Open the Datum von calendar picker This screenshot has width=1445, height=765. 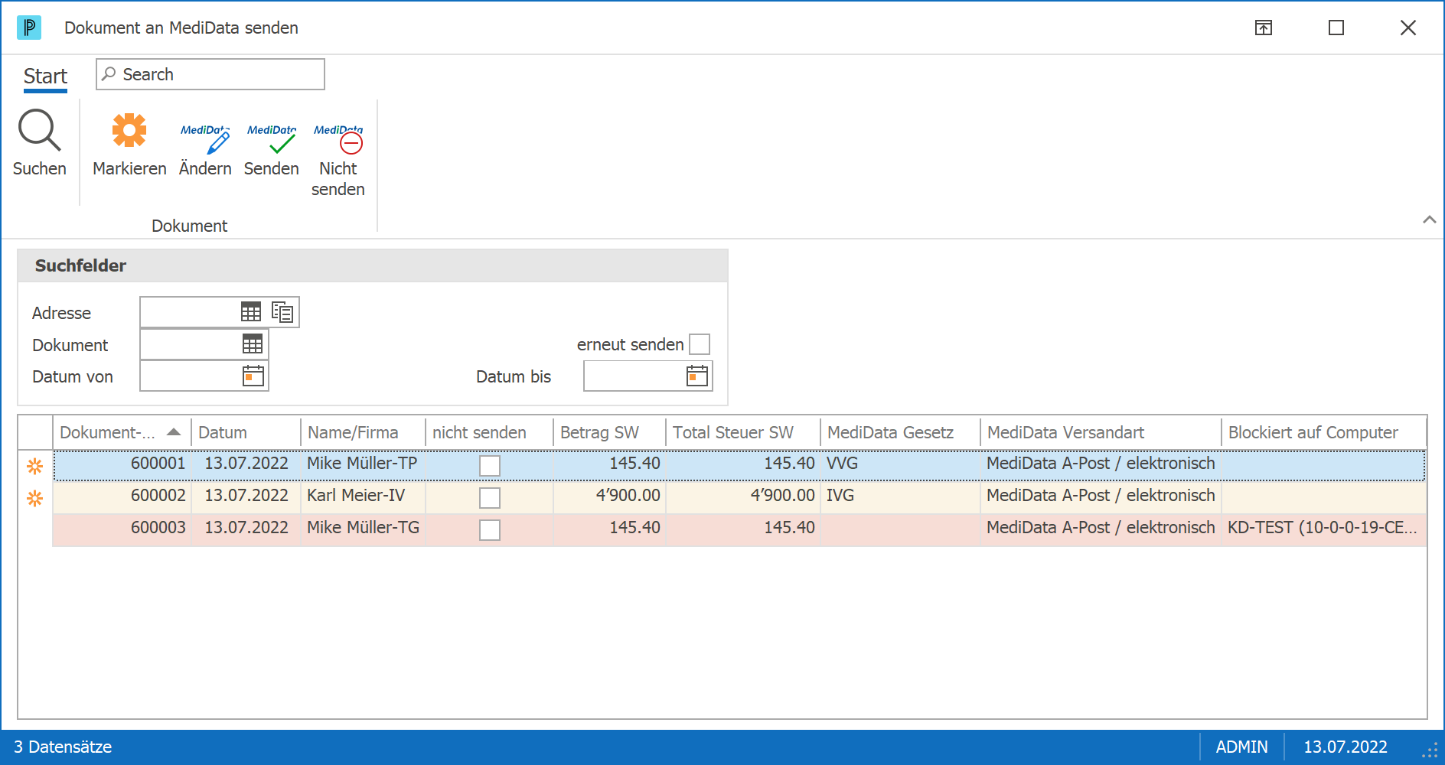click(x=253, y=376)
